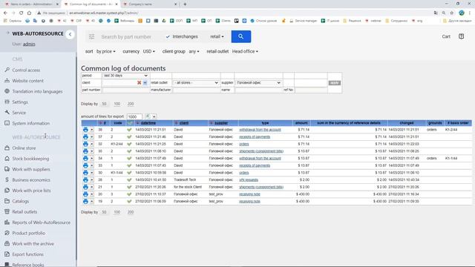Screen dimensions: 475x267
Task: Open actions dropdown for document 36
Action: (x=92, y=130)
